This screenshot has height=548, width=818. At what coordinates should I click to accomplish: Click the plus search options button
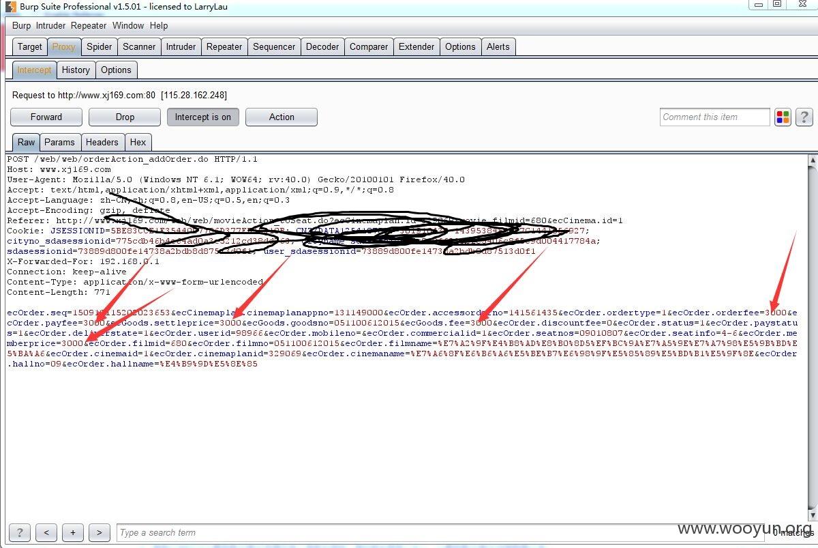point(72,532)
